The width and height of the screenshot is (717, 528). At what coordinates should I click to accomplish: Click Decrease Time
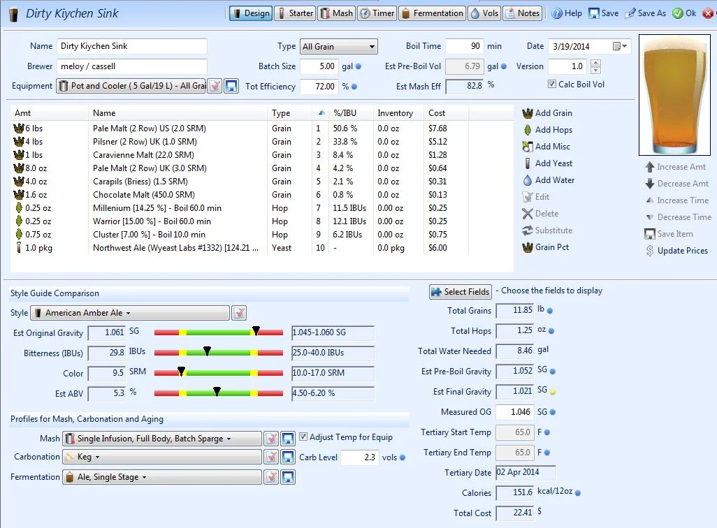tap(678, 217)
